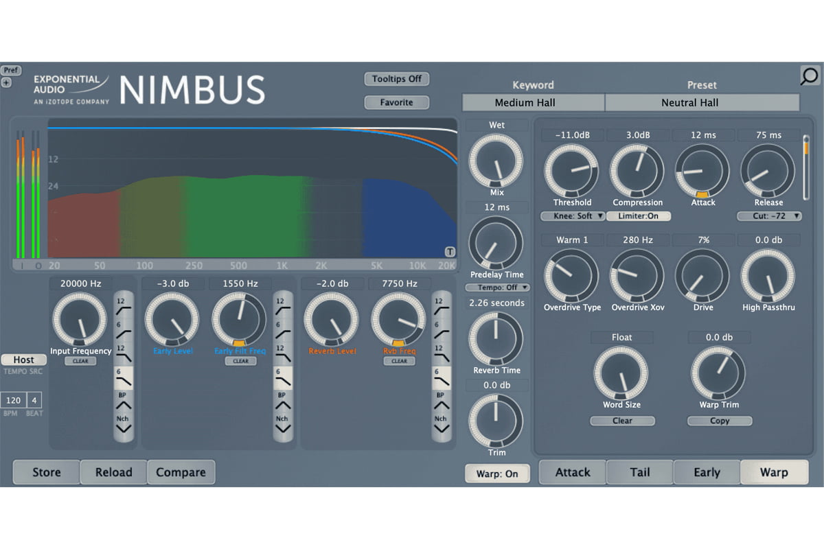The image size is (824, 549).
Task: Click the BEAT field showing 4
Action: click(35, 400)
